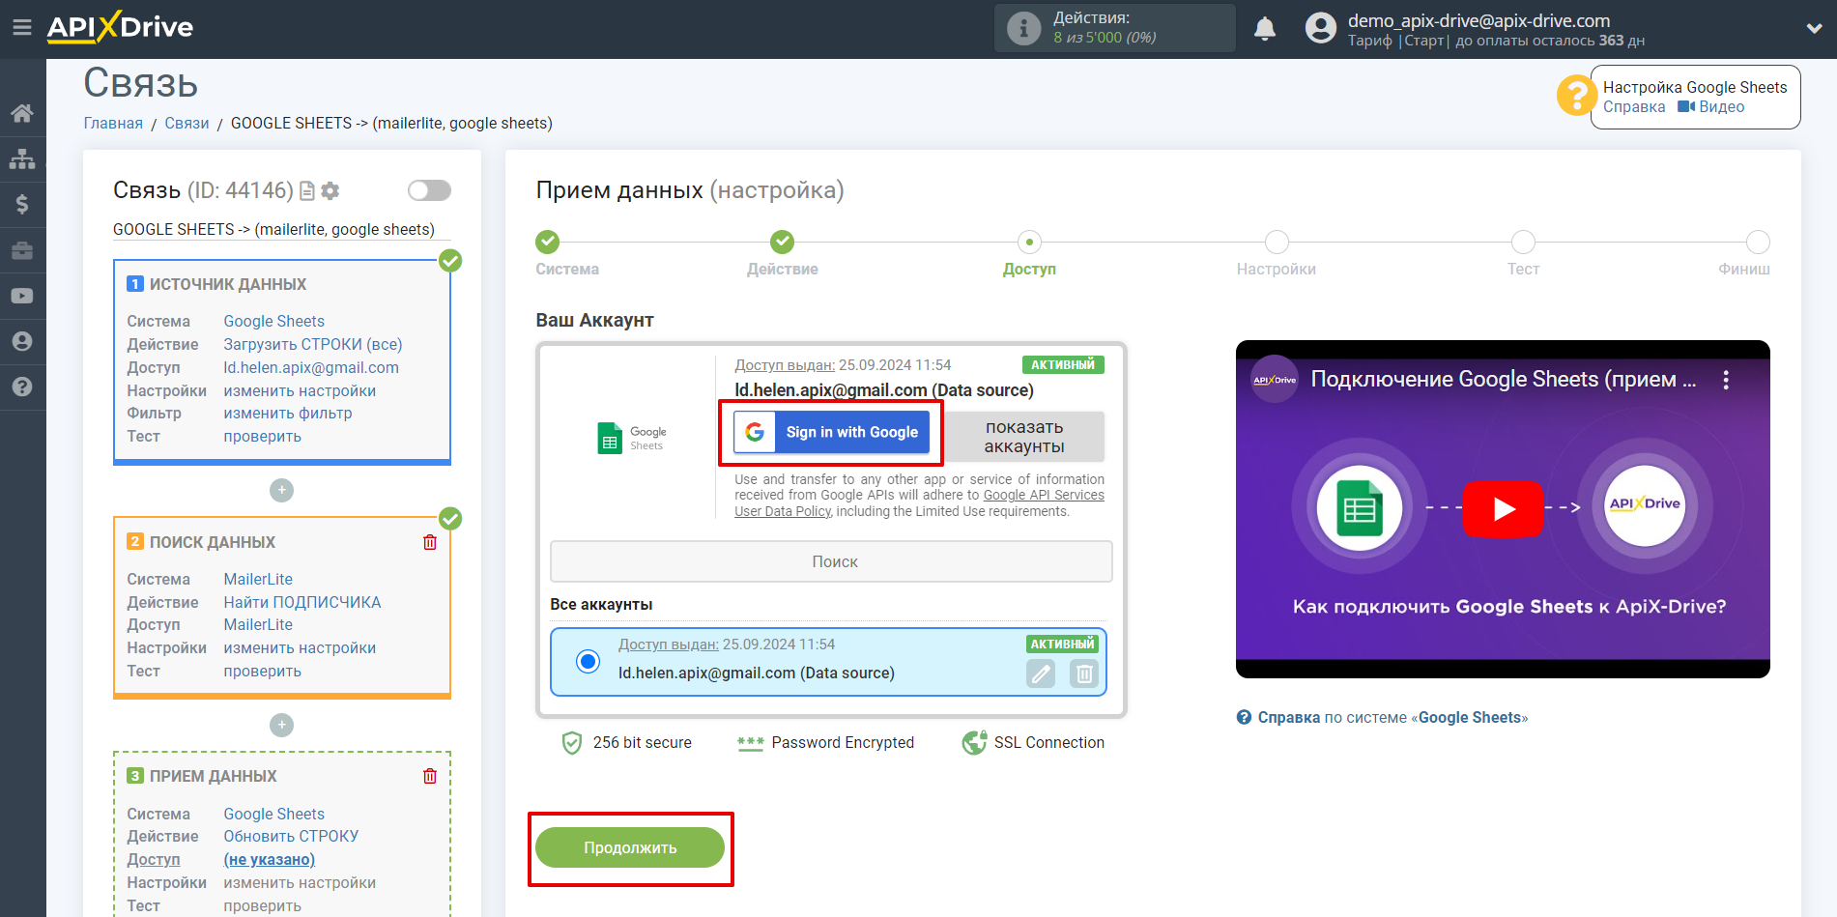Open the user profile sidebar icon

click(22, 341)
